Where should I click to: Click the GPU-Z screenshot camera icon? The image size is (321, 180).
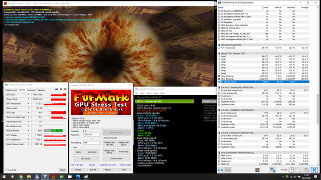pos(57,89)
